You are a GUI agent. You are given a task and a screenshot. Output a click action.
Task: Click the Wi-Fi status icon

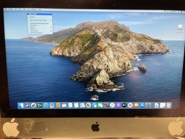click(x=165, y=11)
